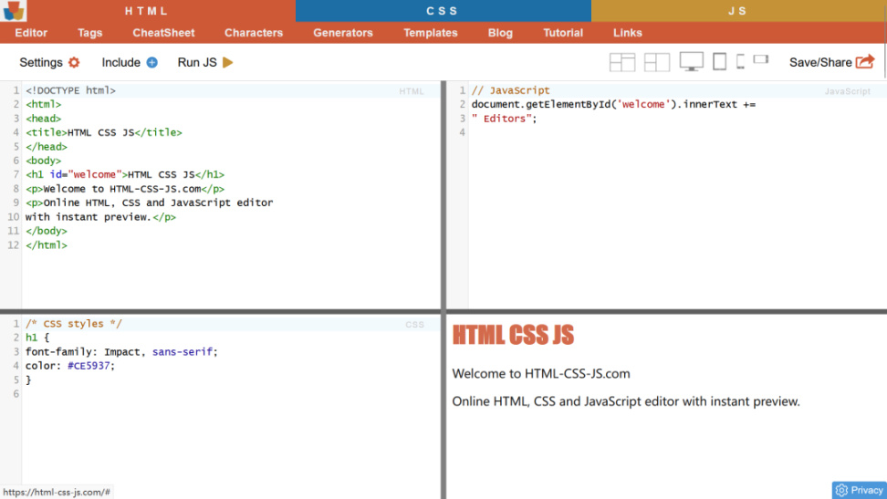This screenshot has height=499, width=887.
Task: Click empty line 6 in CSS editor
Action: pos(231,394)
